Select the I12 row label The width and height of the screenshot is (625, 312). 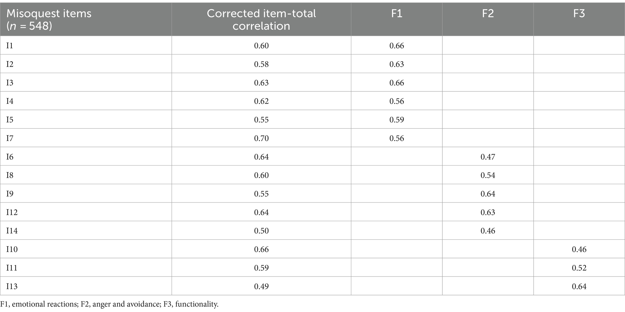coord(12,212)
